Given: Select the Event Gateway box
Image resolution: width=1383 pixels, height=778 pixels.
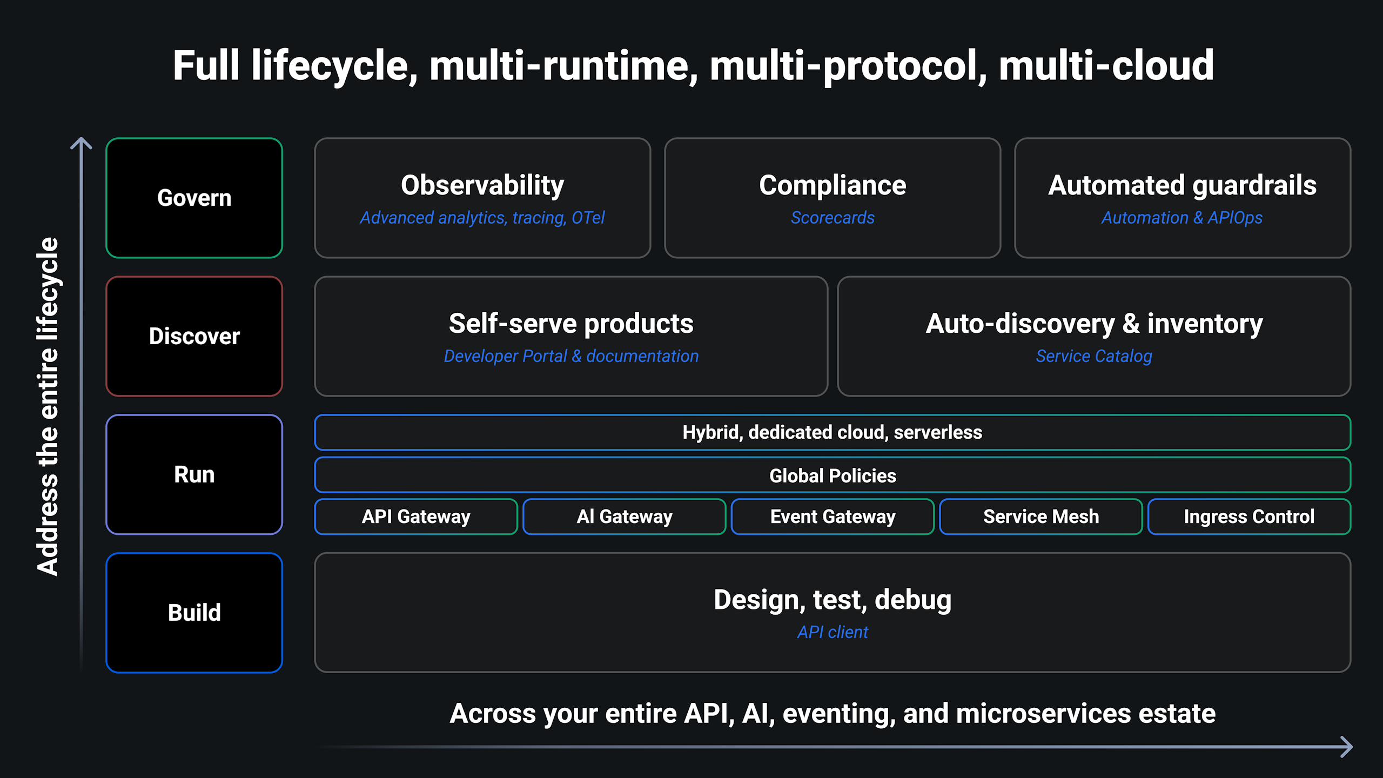Looking at the screenshot, I should [x=832, y=517].
